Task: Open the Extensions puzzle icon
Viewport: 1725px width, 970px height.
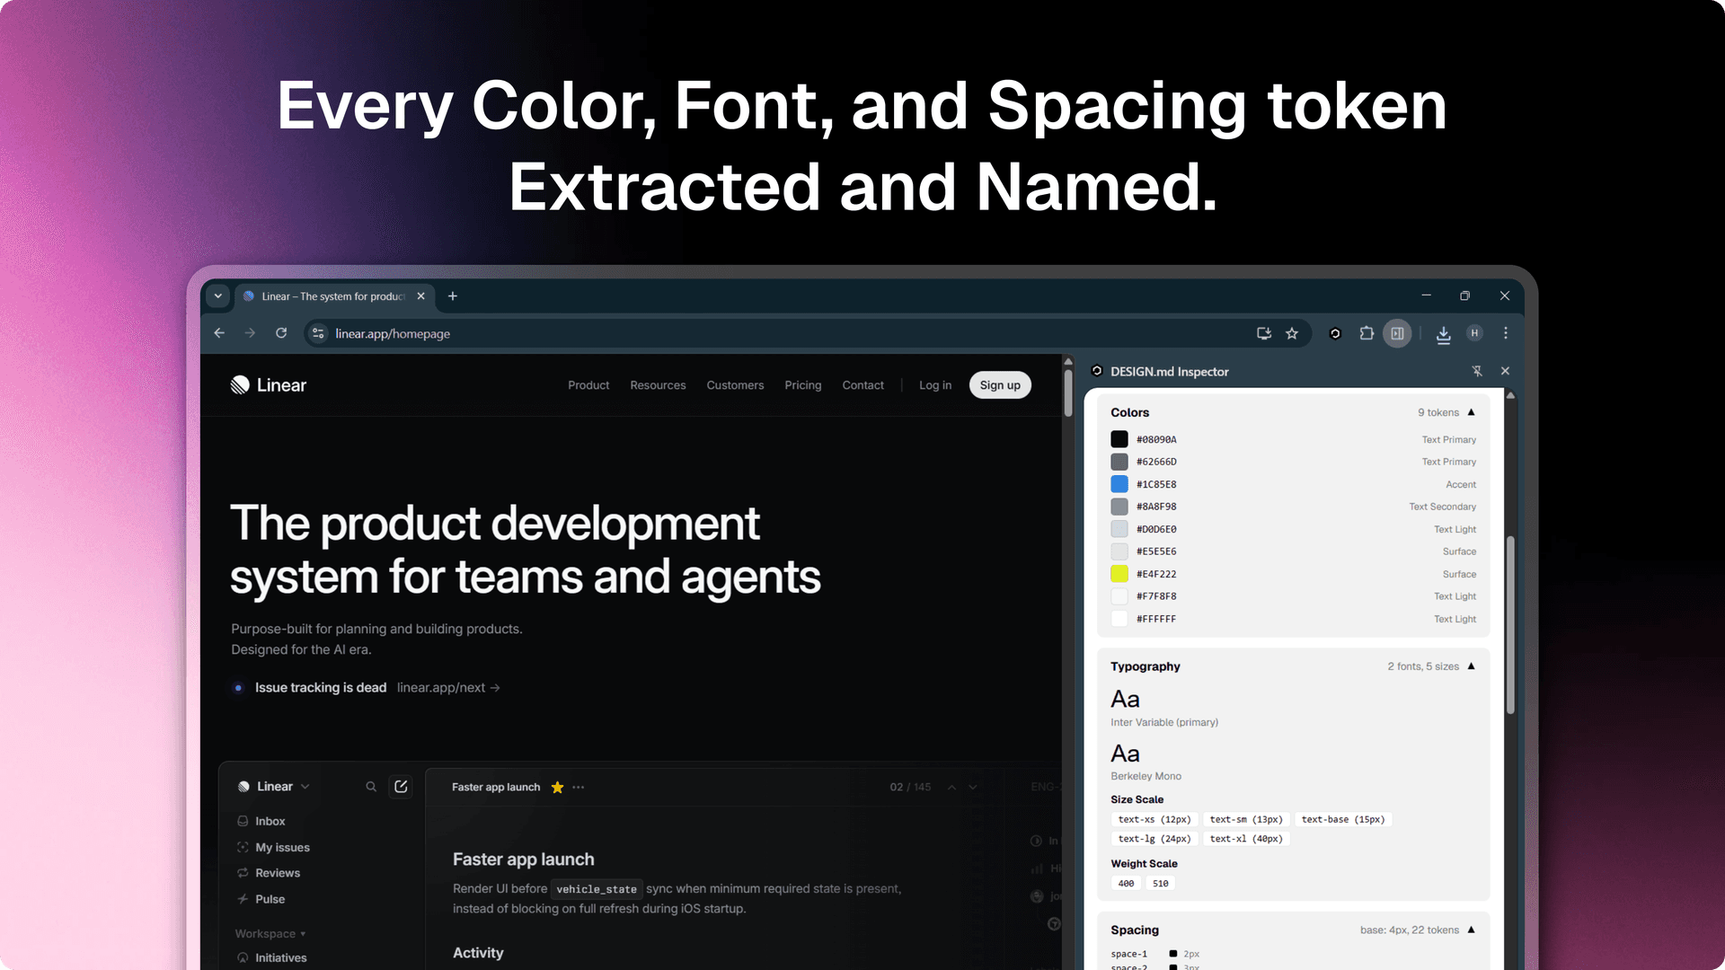Action: (x=1367, y=333)
